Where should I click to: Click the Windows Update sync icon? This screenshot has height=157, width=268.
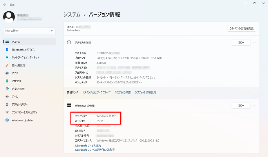7,120
